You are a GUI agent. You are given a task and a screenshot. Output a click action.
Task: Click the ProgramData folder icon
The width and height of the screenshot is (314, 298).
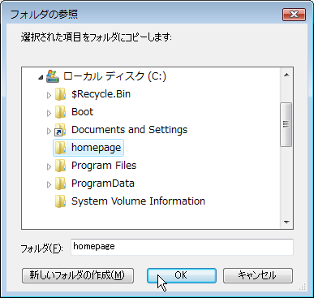click(60, 184)
